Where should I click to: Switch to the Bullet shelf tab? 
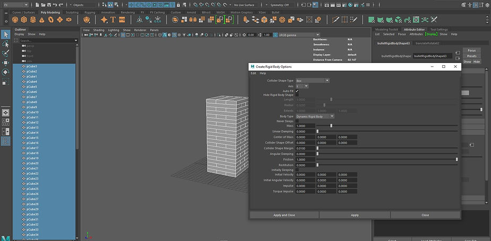click(x=275, y=13)
